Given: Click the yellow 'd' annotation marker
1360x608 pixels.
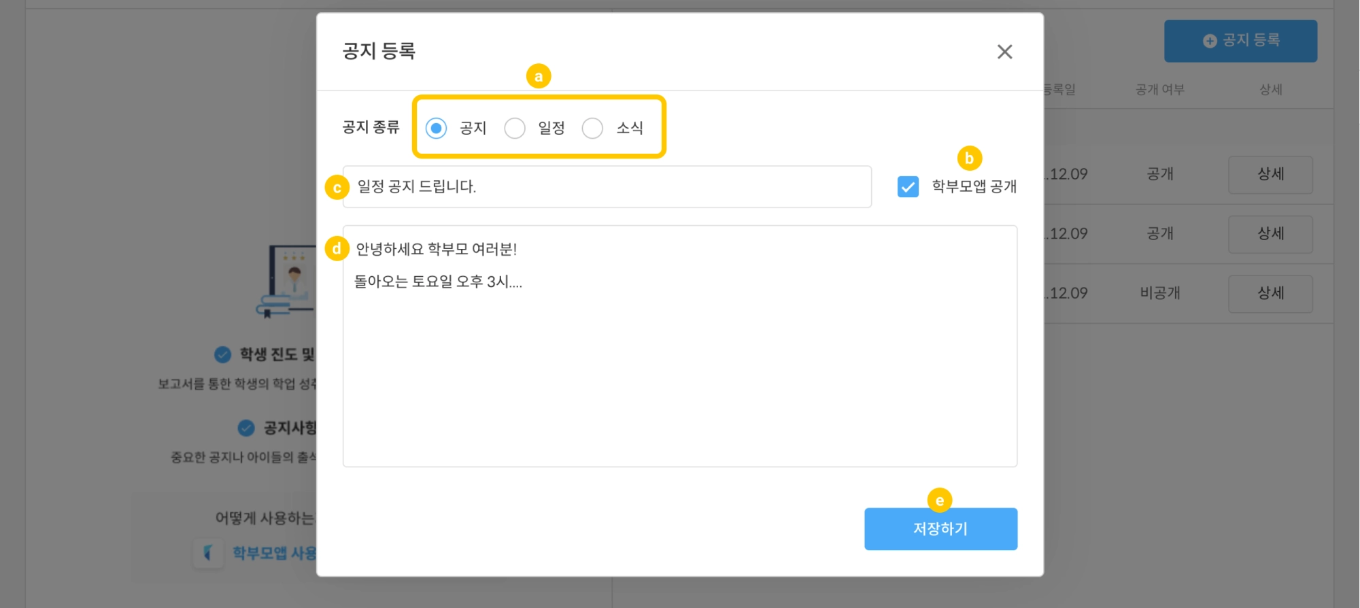Looking at the screenshot, I should pos(337,249).
